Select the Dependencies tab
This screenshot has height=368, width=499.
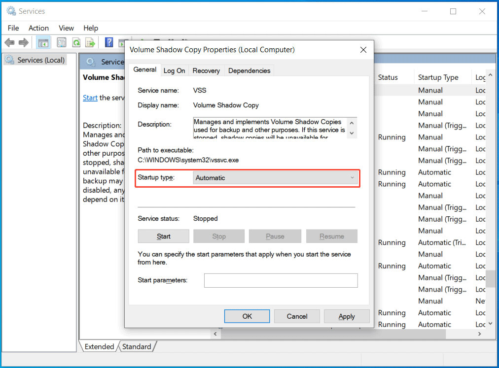pos(249,70)
